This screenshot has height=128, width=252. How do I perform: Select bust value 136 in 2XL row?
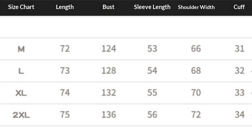pyautogui.click(x=109, y=115)
